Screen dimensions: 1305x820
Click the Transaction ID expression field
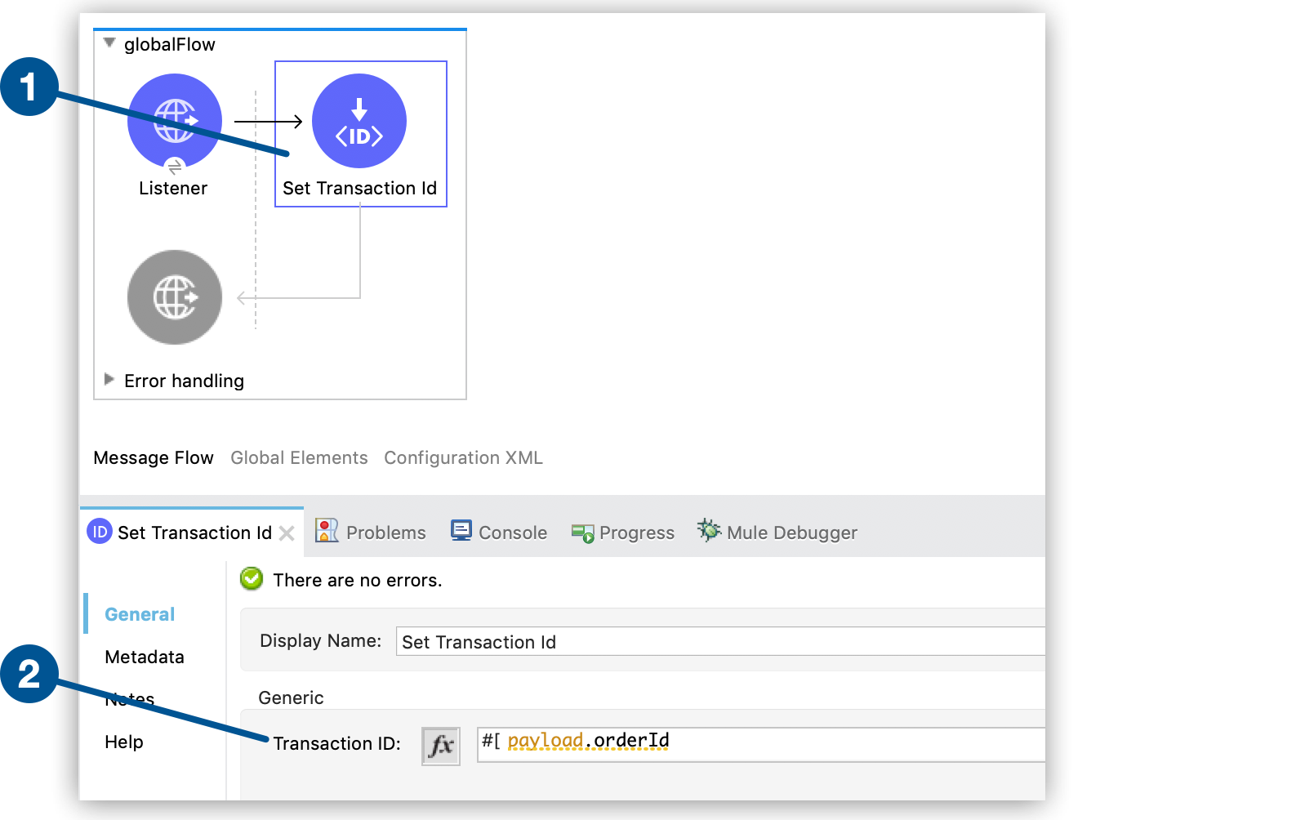pyautogui.click(x=759, y=744)
